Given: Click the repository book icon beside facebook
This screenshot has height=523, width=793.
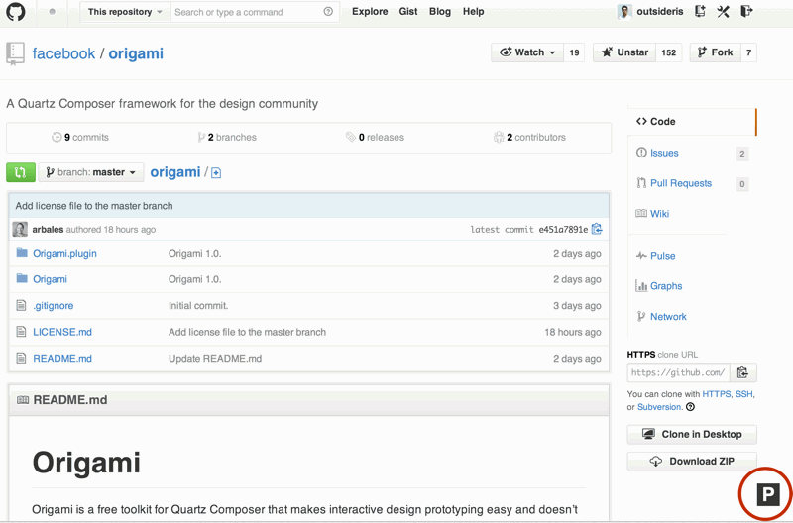Looking at the screenshot, I should coord(15,53).
